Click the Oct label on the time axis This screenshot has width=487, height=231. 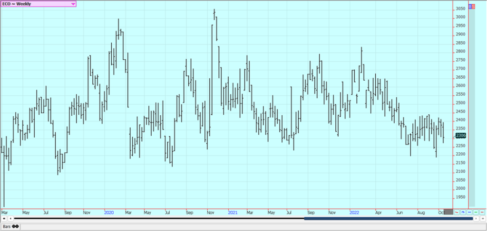coord(441,213)
